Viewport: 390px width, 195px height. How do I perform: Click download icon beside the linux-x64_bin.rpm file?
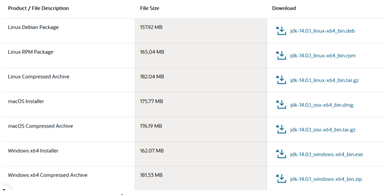pyautogui.click(x=281, y=56)
